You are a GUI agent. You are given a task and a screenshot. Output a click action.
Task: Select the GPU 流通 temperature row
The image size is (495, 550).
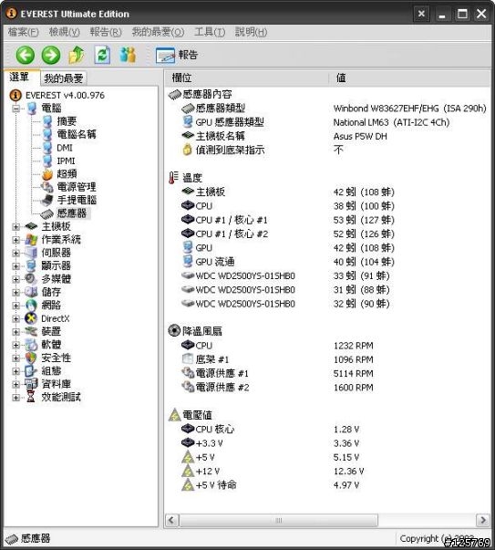click(x=328, y=262)
